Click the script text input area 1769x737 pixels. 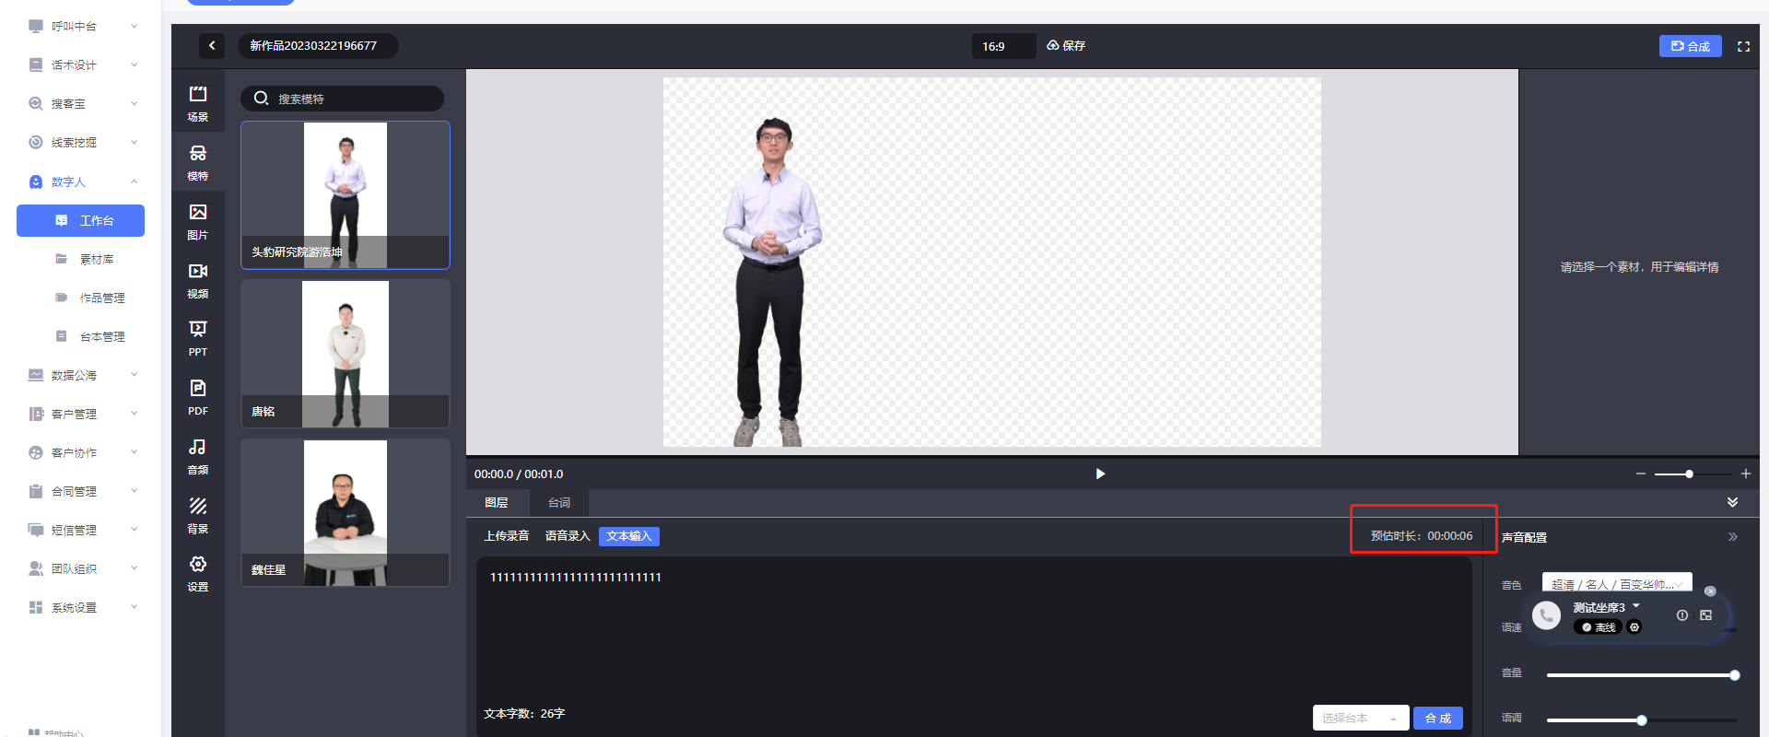pos(973,636)
